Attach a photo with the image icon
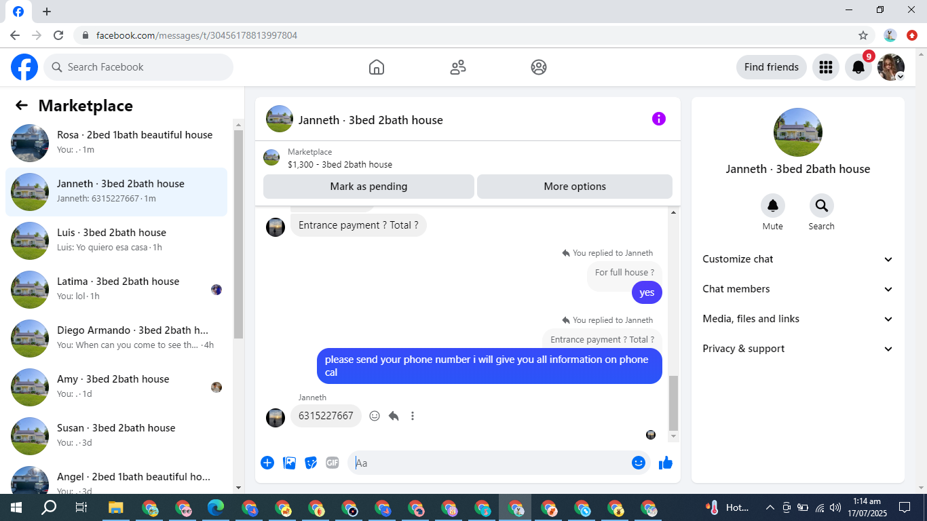 pyautogui.click(x=289, y=463)
